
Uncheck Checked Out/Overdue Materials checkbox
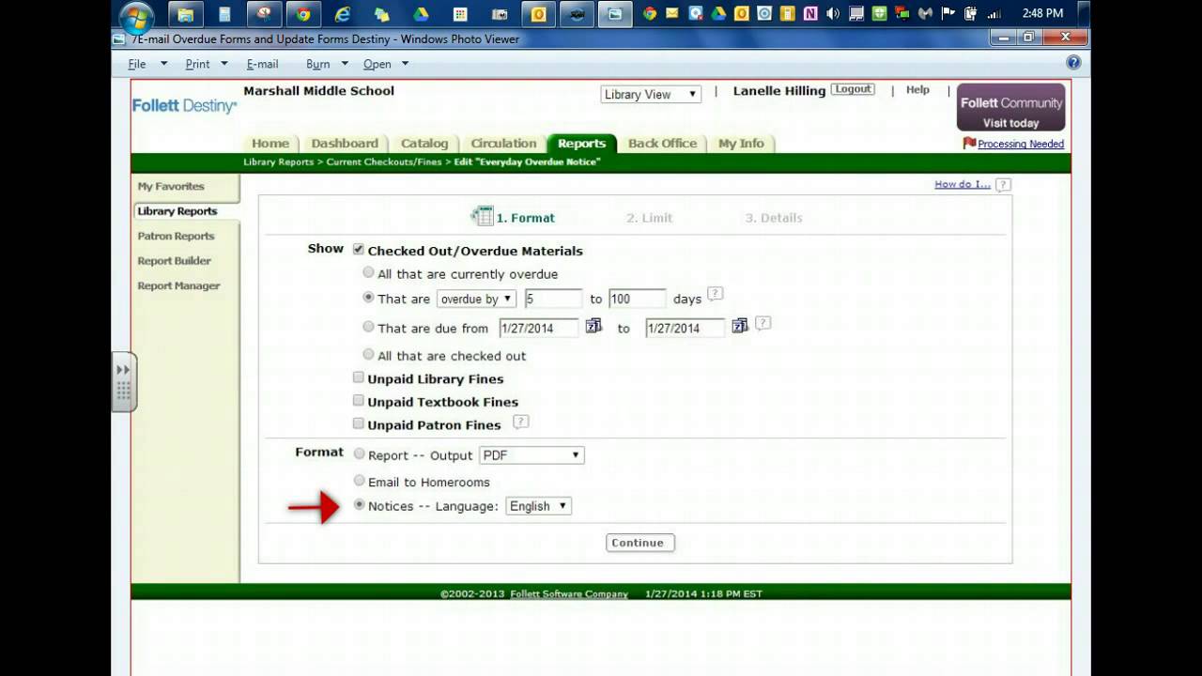[358, 250]
